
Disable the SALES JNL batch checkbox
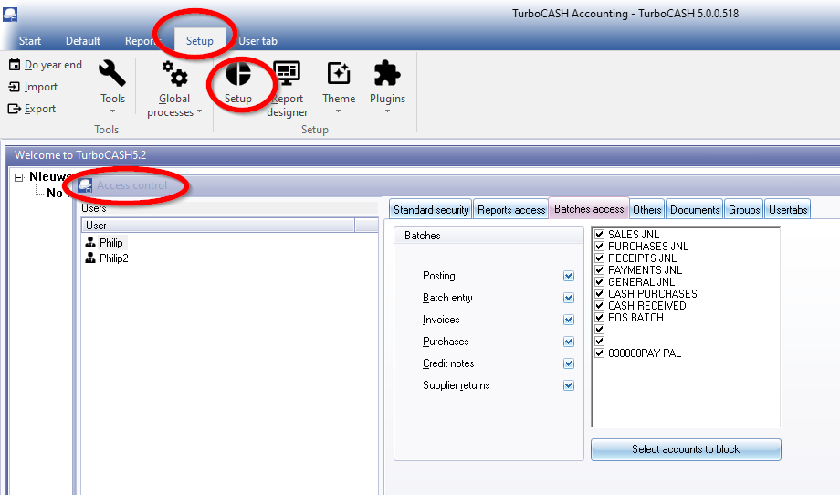(x=600, y=235)
